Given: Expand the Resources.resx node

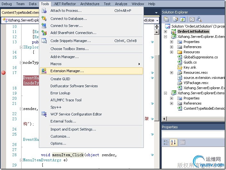Looking at the screenshot, I should tap(171, 72).
